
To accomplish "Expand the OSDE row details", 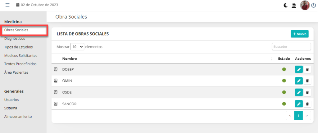I will pyautogui.click(x=56, y=92).
